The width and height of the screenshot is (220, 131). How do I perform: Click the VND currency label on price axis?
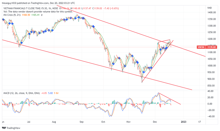(209, 8)
